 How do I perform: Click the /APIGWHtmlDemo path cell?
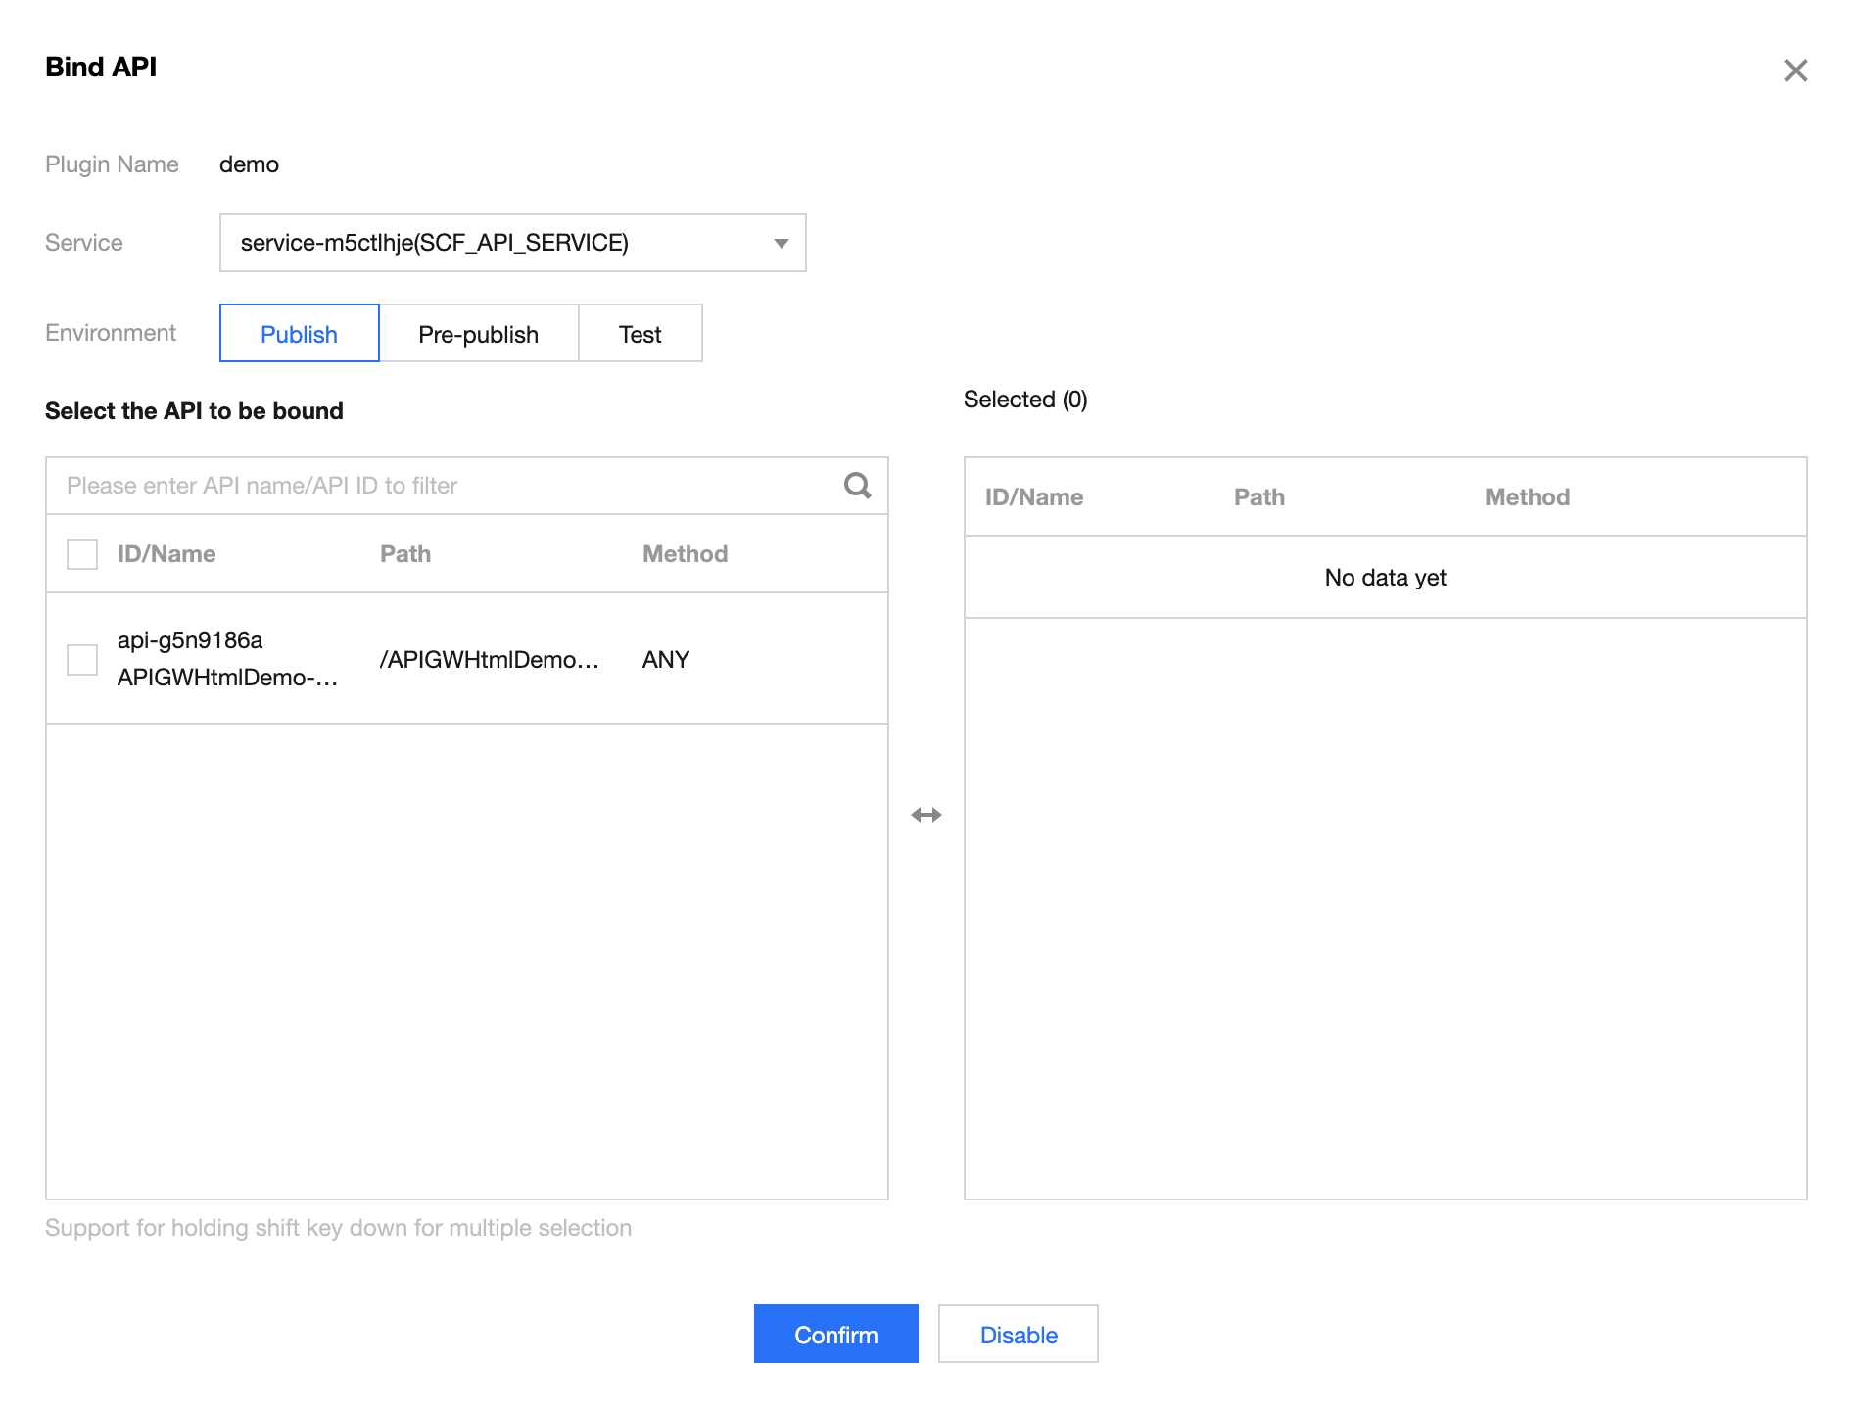489,660
